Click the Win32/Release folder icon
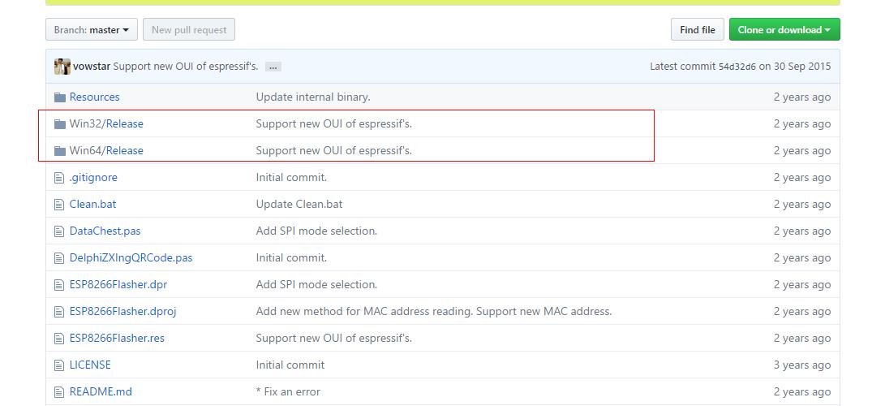The width and height of the screenshot is (885, 406). tap(60, 123)
